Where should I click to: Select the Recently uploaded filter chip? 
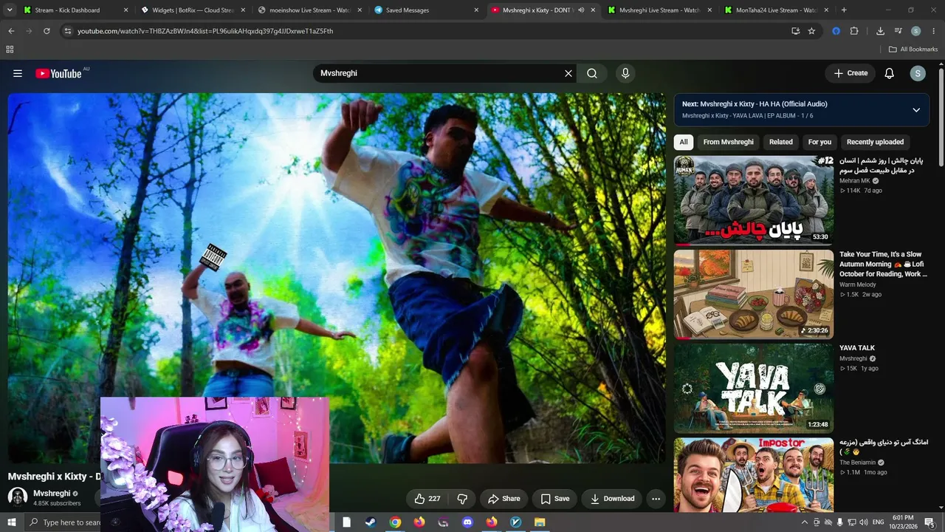point(875,142)
